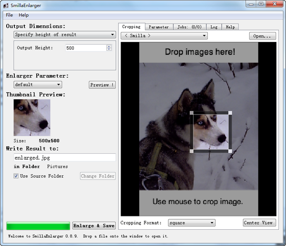Open the Smilla image selector dropdown
The height and width of the screenshot is (246, 286).
[163, 35]
